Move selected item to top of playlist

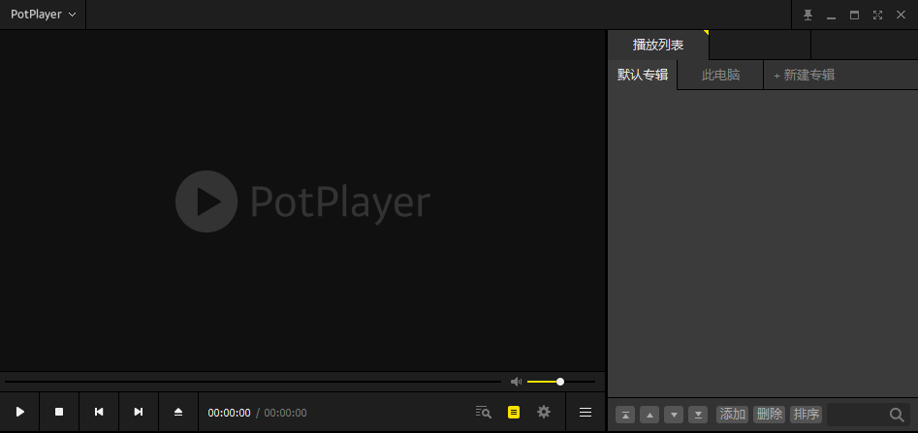[x=625, y=415]
